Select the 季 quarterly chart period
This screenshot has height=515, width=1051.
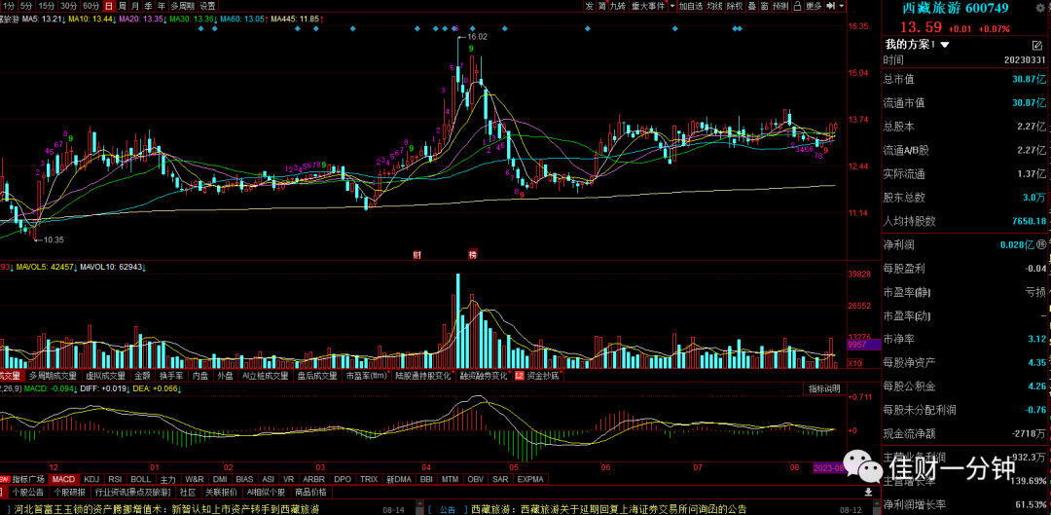tap(148, 6)
